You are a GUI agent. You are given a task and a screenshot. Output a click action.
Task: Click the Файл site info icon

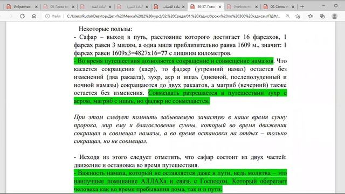(x=47, y=16)
